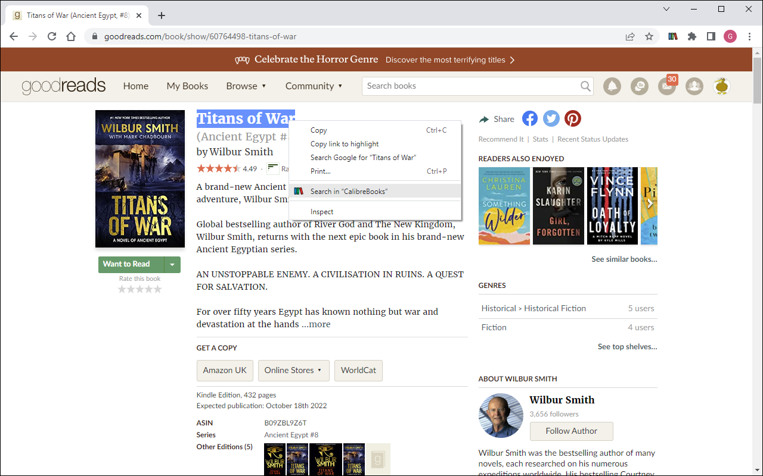Expand the Online Stores dropdown
Image resolution: width=763 pixels, height=476 pixels.
click(x=293, y=370)
